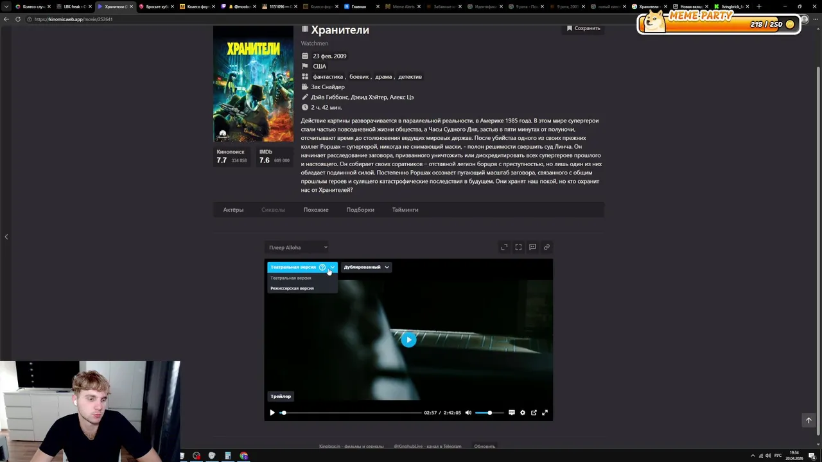This screenshot has width=822, height=462.
Task: Open the Плеер Alloha player selector dropdown
Action: pos(298,247)
